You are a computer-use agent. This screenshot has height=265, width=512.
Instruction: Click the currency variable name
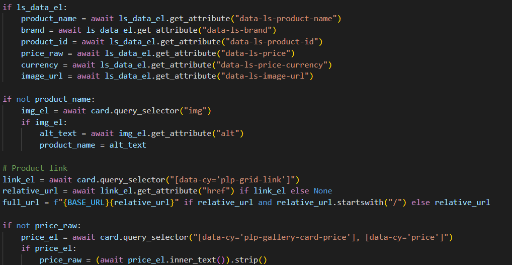tap(40, 65)
